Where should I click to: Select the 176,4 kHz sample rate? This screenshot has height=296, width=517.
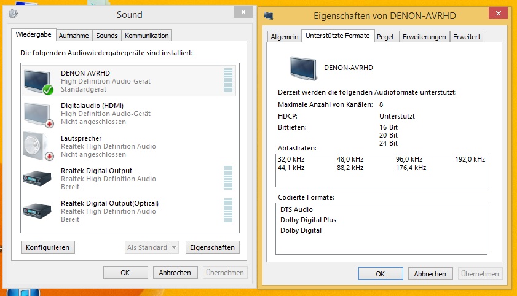pyautogui.click(x=411, y=168)
